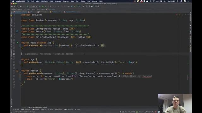The height and width of the screenshot is (113, 202).
Task: Click the VCS Update Project arrow
Action: (x=72, y=6)
